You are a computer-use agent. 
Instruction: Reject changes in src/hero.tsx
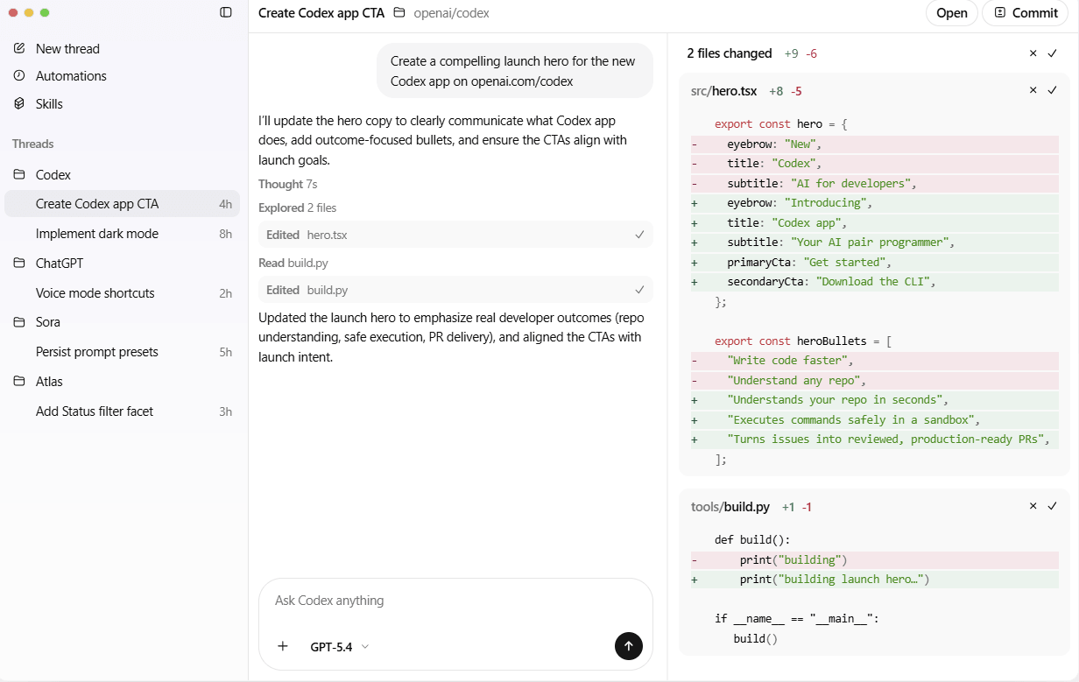pos(1033,90)
